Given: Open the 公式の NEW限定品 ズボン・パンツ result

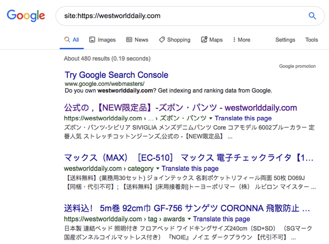Looking at the screenshot, I should pos(180,108).
